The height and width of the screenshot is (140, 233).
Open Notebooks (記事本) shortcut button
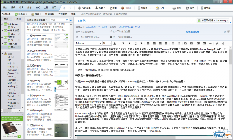point(21,14)
